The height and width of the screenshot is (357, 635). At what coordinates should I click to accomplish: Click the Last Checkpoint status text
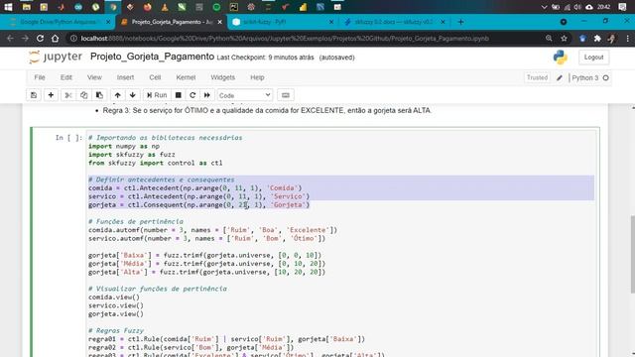point(265,58)
